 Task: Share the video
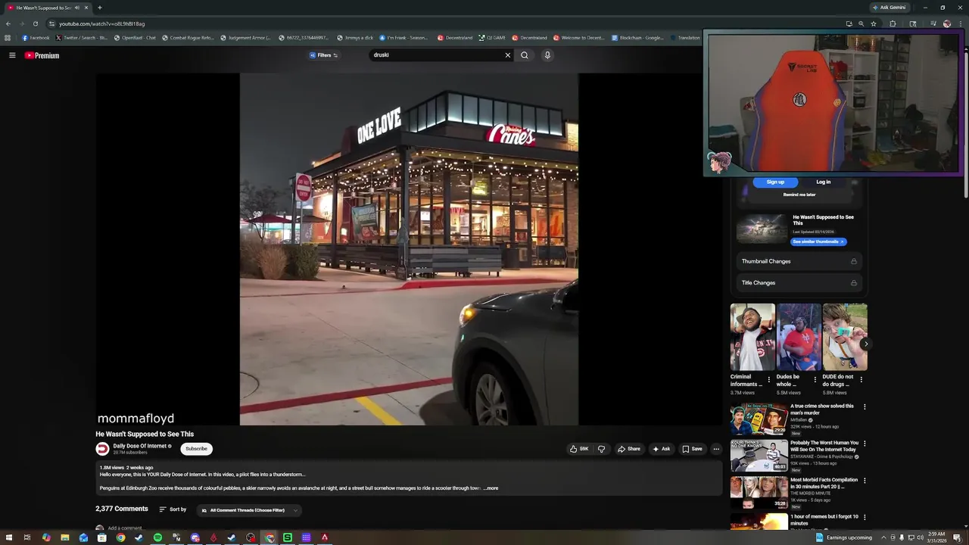coord(629,449)
